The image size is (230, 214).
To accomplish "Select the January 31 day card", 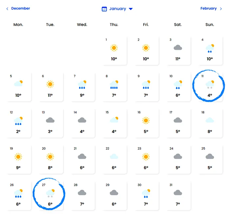I will point(178,196).
